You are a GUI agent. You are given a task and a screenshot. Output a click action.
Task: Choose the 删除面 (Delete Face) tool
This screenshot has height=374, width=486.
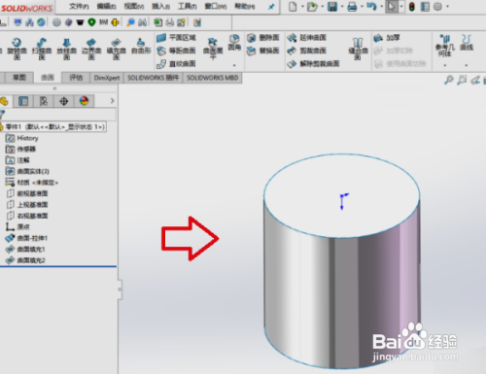point(263,38)
